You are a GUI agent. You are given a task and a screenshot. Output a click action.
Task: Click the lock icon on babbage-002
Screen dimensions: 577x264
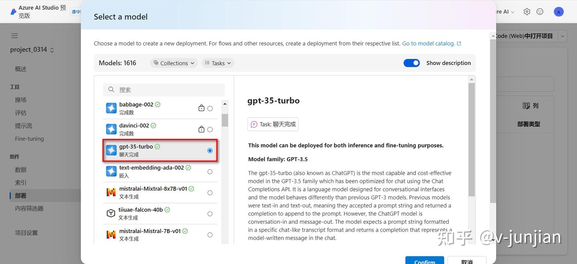pyautogui.click(x=202, y=108)
